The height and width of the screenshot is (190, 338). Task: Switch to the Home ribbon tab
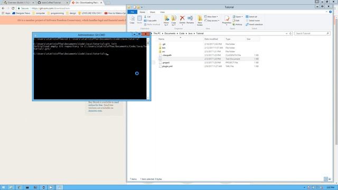(142, 12)
